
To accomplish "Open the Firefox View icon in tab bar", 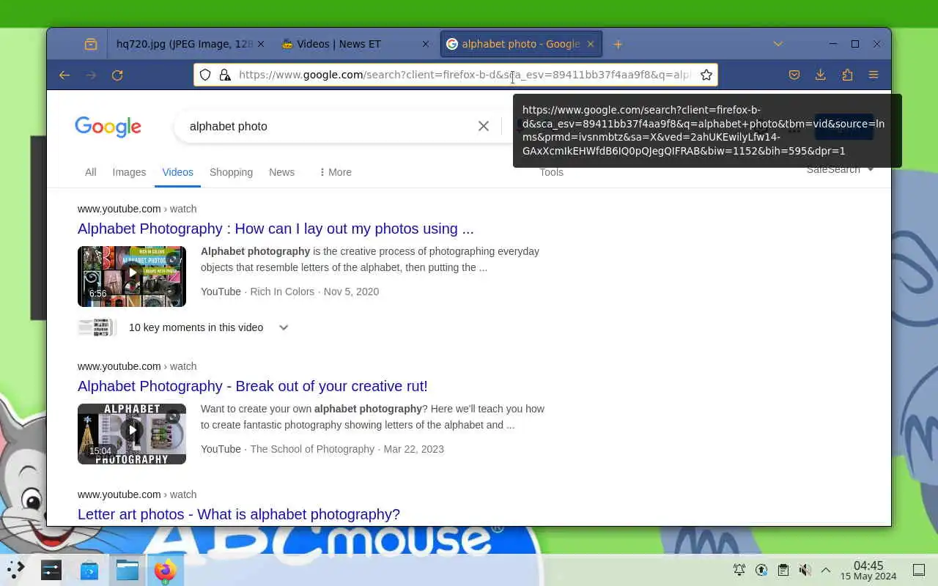I will (x=91, y=44).
